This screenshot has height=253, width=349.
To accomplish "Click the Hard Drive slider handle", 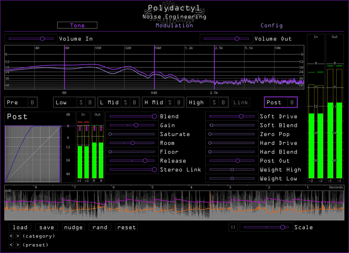I will [x=210, y=143].
